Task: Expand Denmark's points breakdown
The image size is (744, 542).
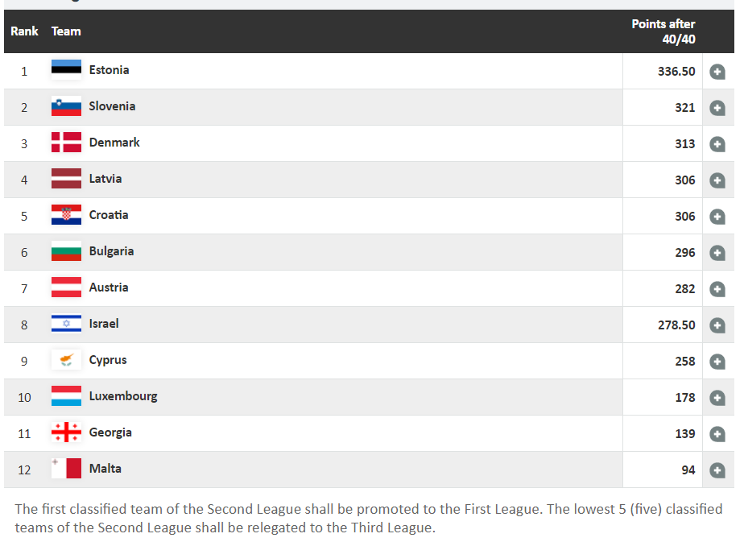Action: coord(717,144)
